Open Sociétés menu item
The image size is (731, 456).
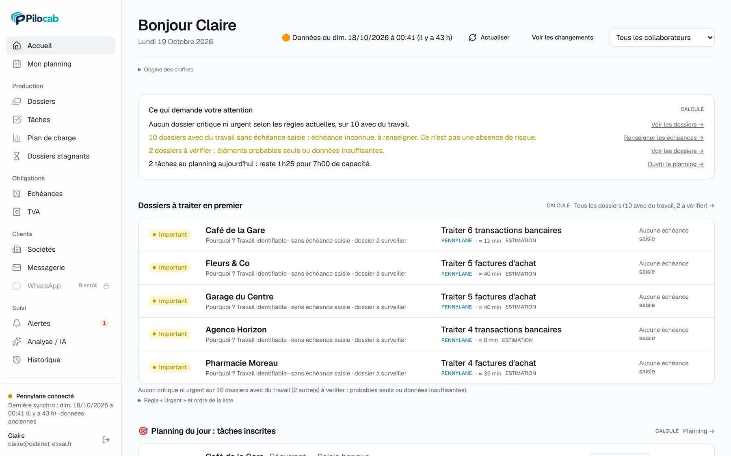pos(61,249)
